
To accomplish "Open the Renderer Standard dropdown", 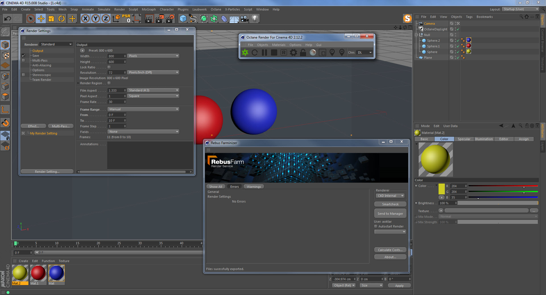I will coord(56,45).
